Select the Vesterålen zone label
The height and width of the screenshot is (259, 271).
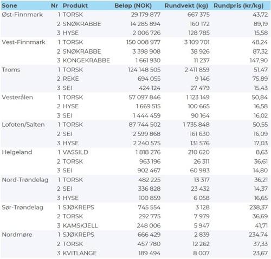(x=17, y=97)
